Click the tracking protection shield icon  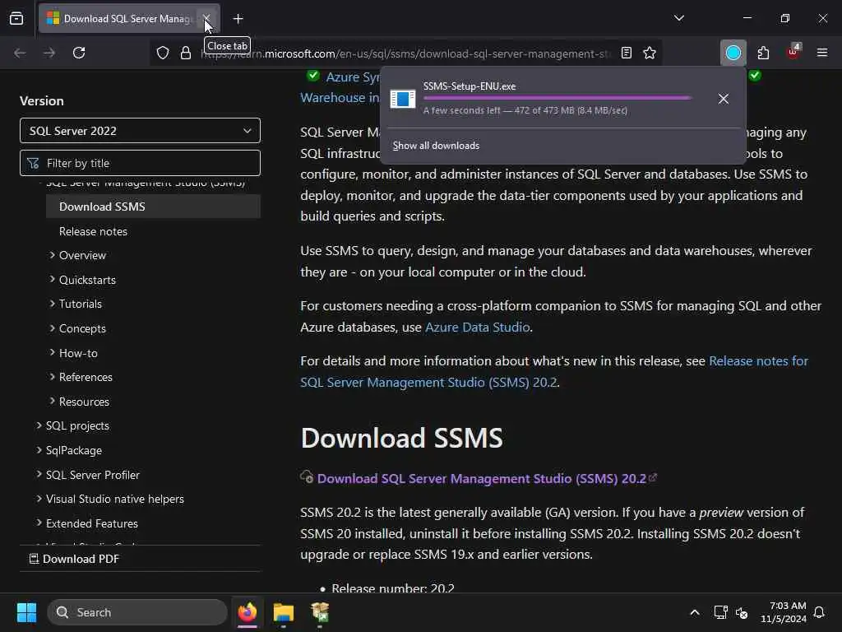163,53
